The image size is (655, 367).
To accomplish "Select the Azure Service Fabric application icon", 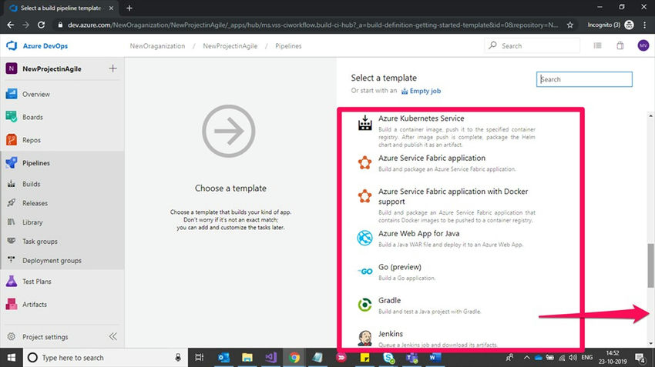I will (364, 162).
